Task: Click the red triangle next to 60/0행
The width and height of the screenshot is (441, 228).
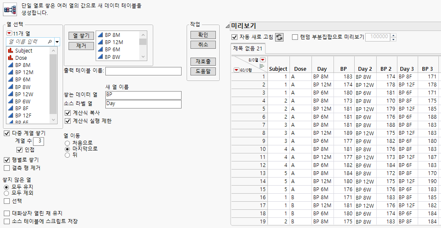Action: (x=236, y=70)
